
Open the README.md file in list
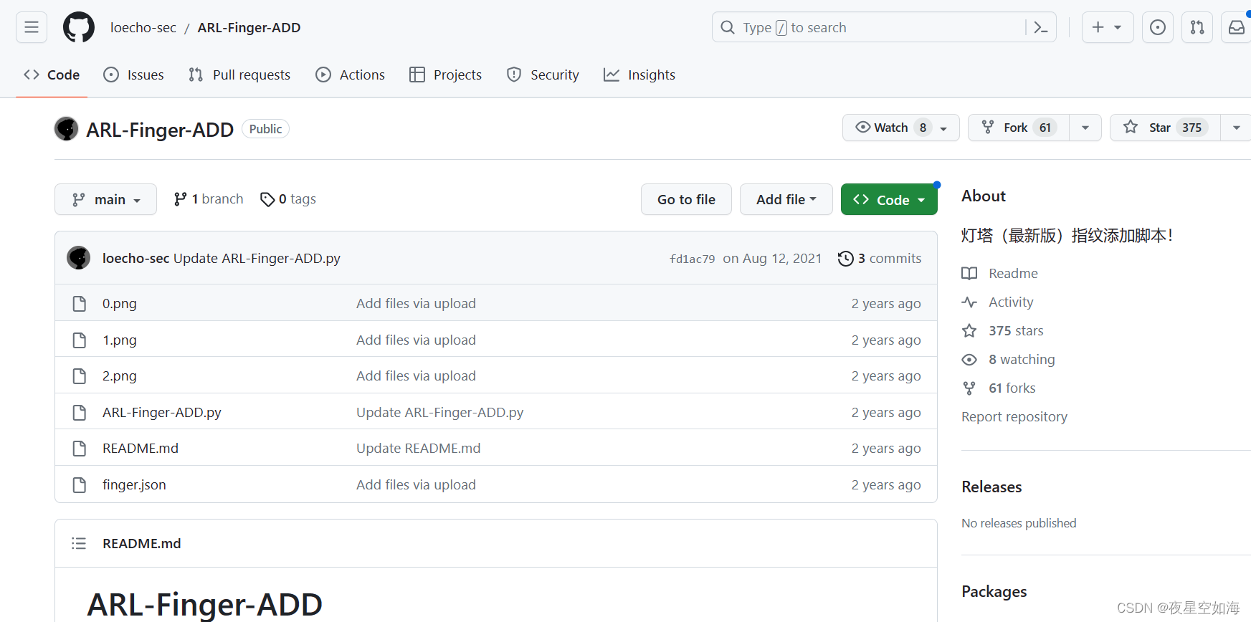coord(141,449)
